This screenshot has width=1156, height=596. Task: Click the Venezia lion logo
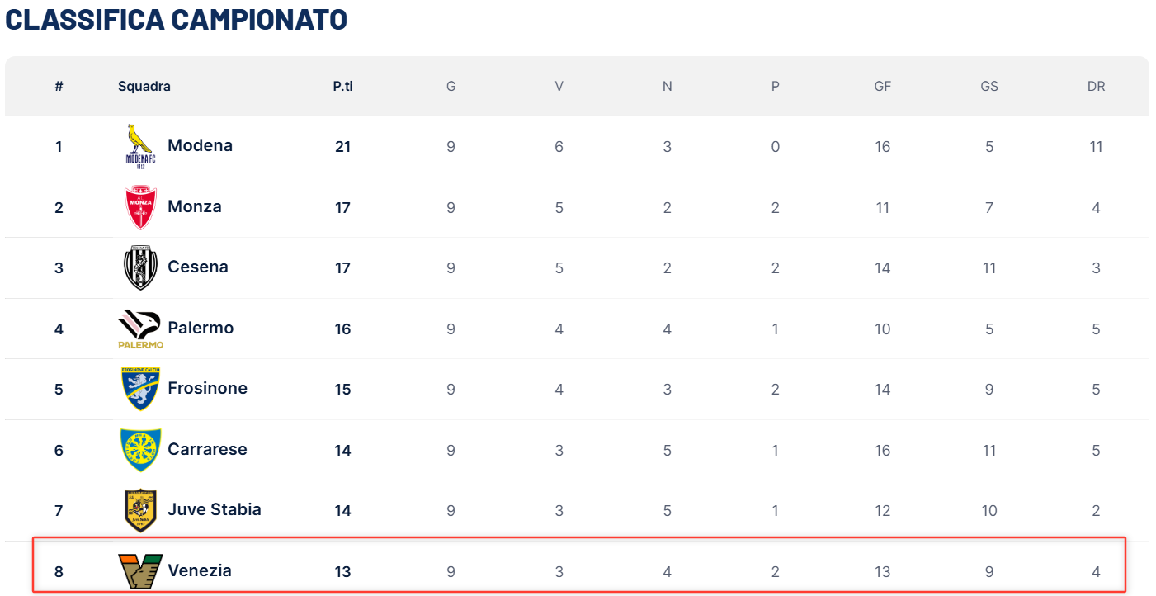140,571
